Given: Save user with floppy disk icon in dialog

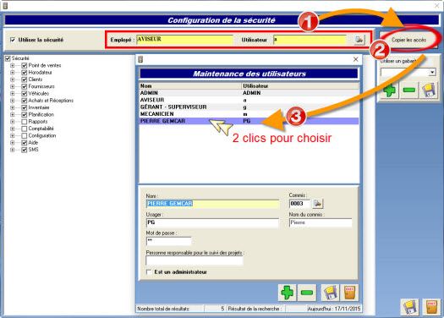Looking at the screenshot, I should tap(330, 293).
